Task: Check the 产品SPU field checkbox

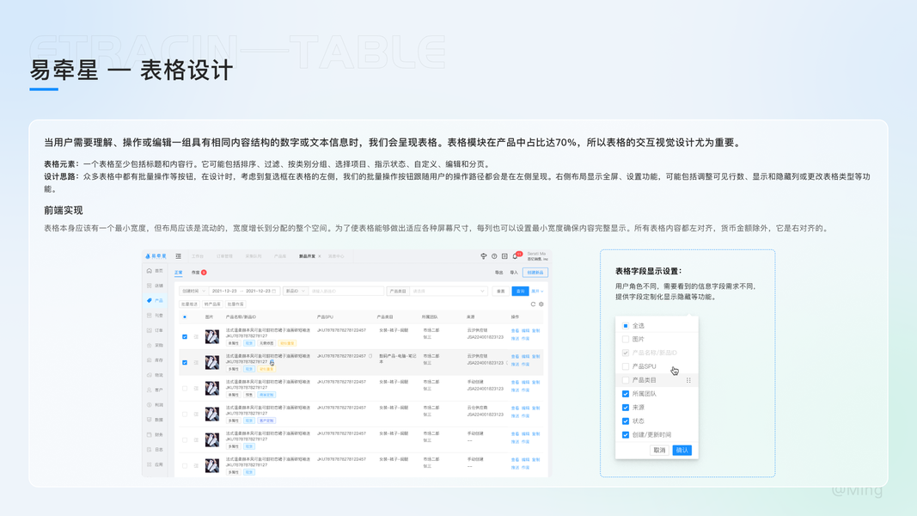Action: coord(625,367)
